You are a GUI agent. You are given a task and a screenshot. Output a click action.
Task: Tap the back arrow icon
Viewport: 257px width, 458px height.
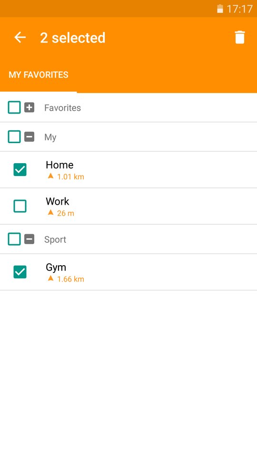click(20, 37)
